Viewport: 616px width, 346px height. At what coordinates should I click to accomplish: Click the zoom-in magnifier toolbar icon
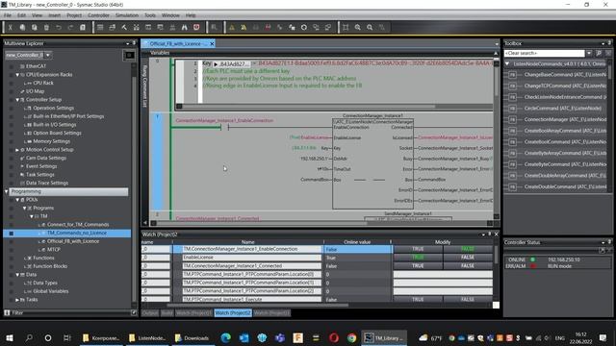pyautogui.click(x=357, y=28)
